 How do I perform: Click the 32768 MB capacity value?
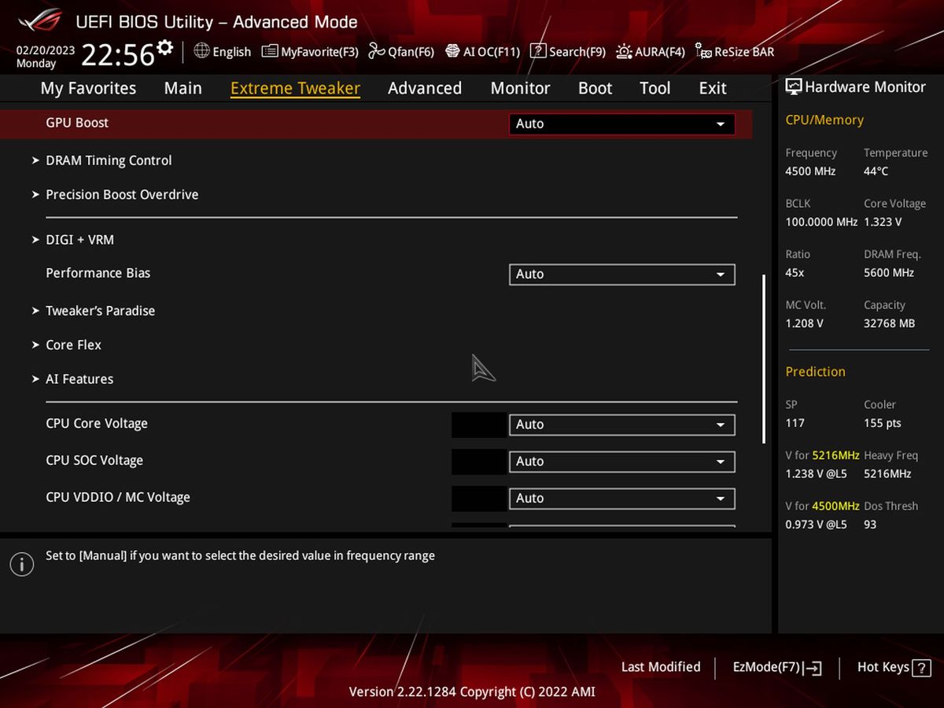pyautogui.click(x=890, y=323)
